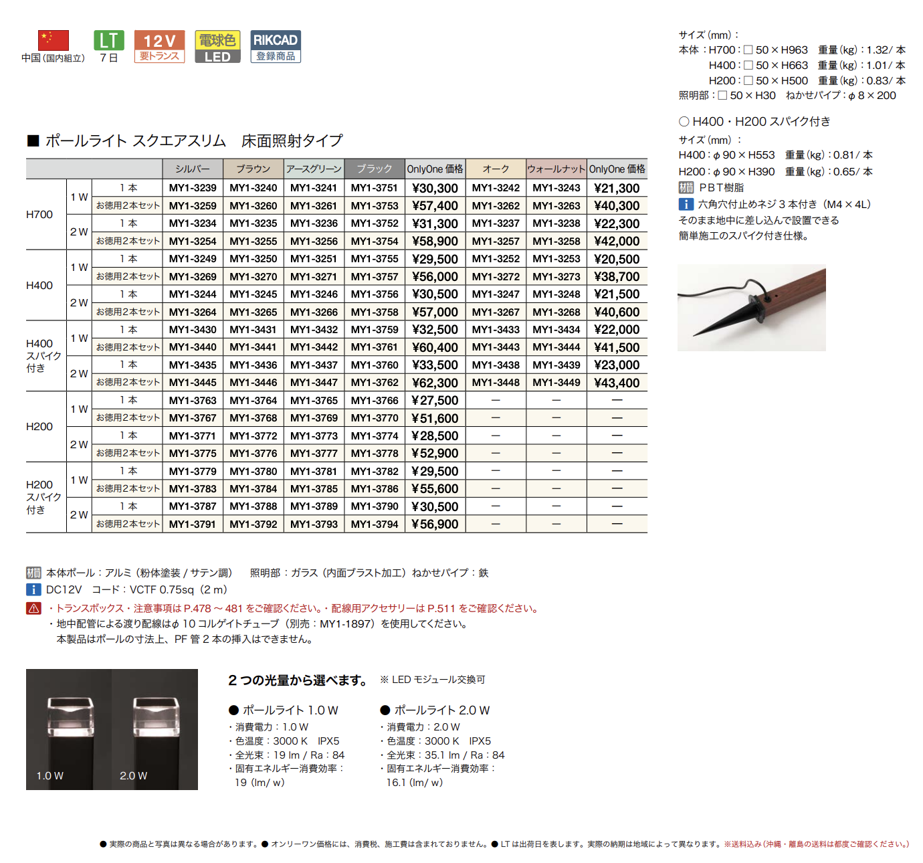Click the ブラック column header swatch
The image size is (923, 863).
375,169
